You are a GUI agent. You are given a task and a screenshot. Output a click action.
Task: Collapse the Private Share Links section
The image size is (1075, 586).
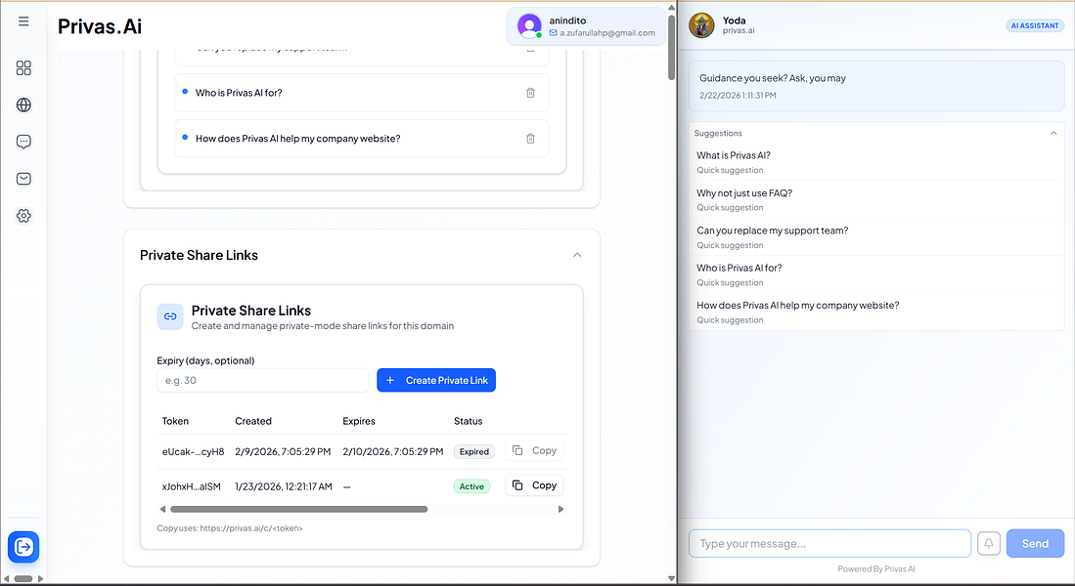coord(577,255)
